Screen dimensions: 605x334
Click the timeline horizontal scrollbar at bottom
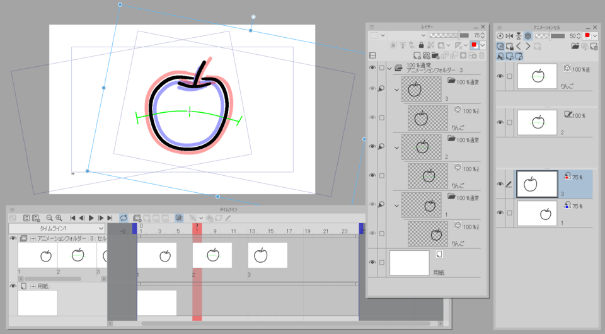[285, 323]
